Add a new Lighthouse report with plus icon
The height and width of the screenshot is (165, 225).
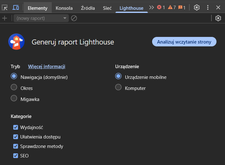click(x=5, y=18)
